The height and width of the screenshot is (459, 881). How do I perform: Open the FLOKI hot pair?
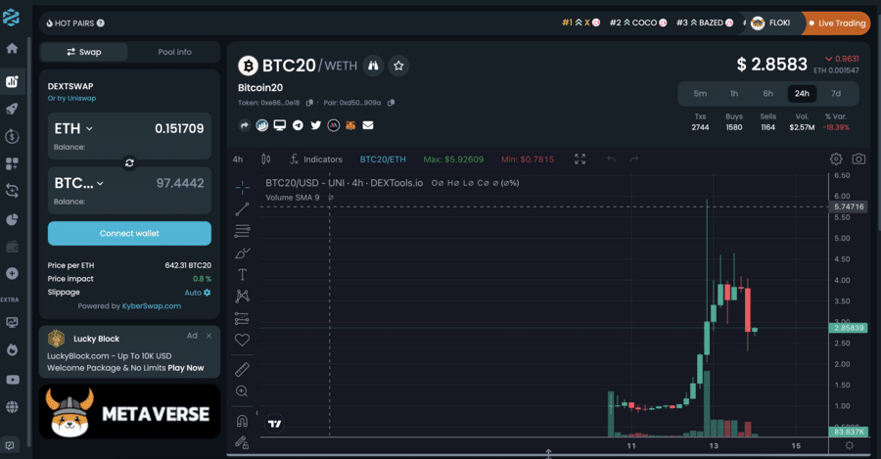[x=771, y=23]
